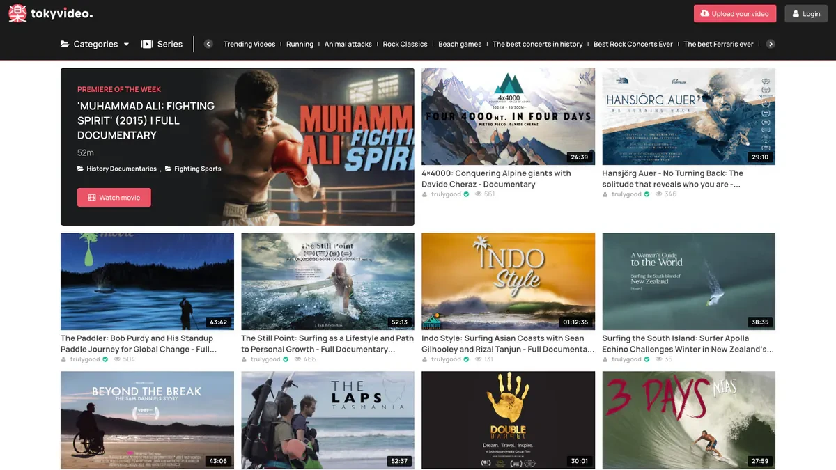Open the Hansjörg Auer No Turning Back thumbnail
Viewport: 836px width, 470px height.
pos(688,116)
